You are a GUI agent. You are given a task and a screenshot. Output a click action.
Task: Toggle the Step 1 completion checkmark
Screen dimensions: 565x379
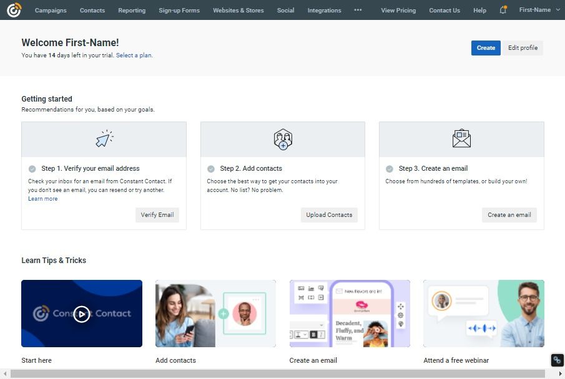[32, 169]
